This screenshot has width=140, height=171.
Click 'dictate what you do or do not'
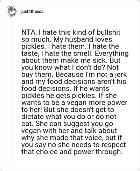point(69,117)
